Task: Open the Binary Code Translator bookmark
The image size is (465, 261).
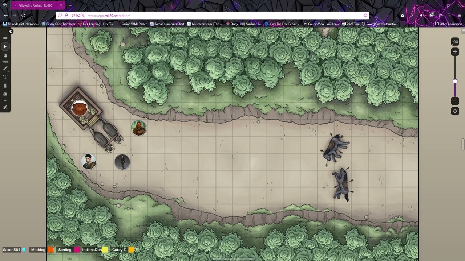Action: pos(58,24)
